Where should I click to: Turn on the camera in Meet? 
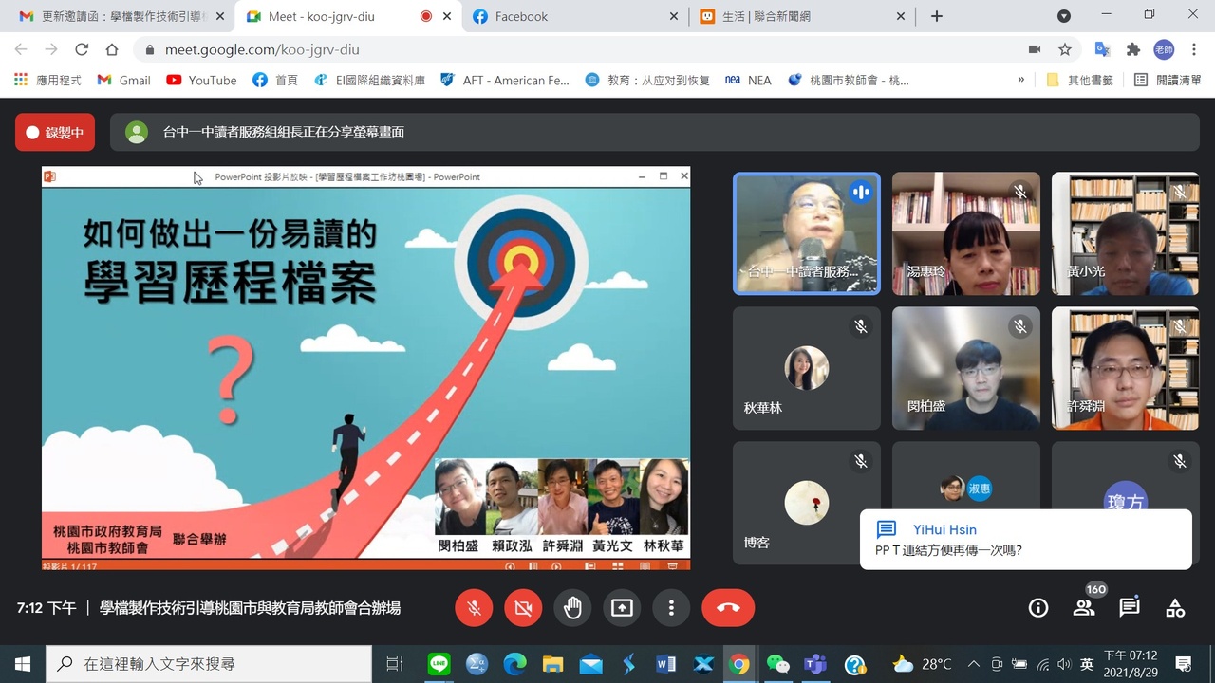pos(523,608)
